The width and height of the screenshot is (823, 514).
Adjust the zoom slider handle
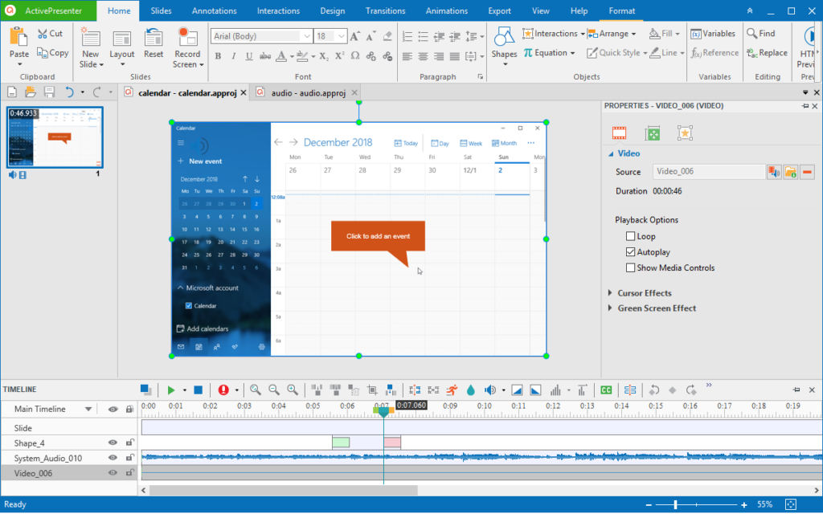(675, 504)
